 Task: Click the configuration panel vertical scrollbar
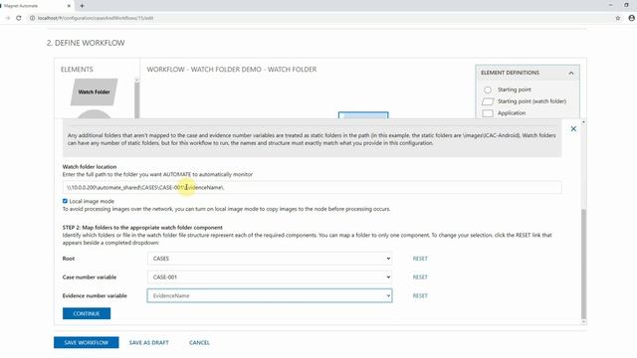pos(584,264)
